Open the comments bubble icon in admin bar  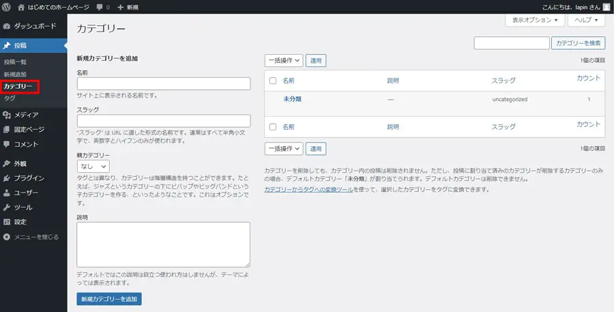tap(100, 8)
